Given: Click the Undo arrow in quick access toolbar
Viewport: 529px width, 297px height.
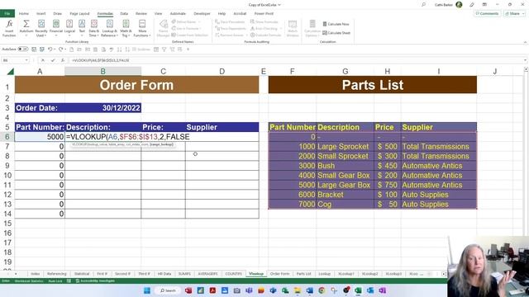Looking at the screenshot, I should coord(50,49).
